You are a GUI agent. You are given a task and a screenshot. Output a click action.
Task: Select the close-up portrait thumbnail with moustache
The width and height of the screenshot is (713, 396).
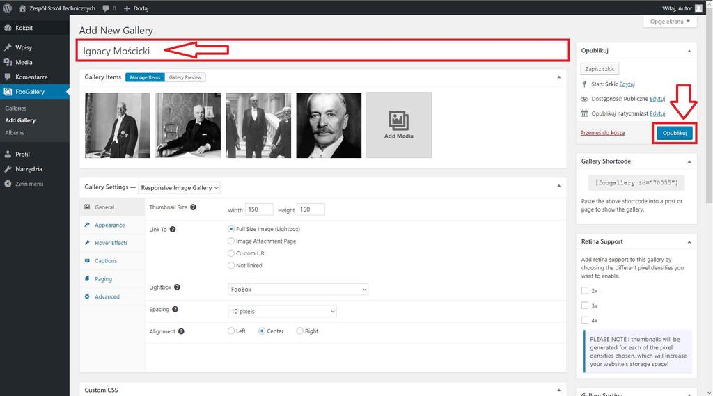click(x=329, y=125)
